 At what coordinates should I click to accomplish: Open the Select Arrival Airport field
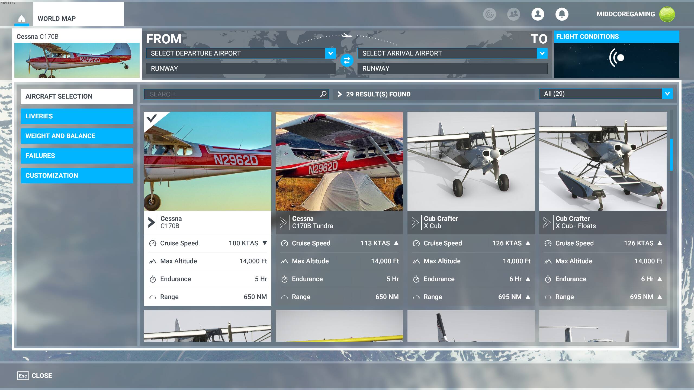click(452, 53)
